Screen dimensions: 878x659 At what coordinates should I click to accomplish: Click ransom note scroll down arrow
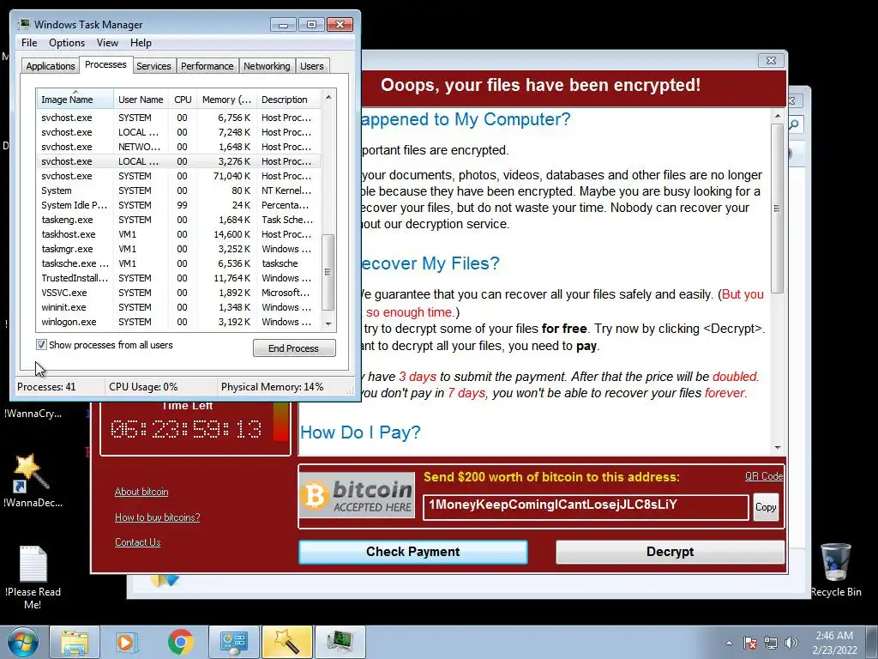point(777,447)
